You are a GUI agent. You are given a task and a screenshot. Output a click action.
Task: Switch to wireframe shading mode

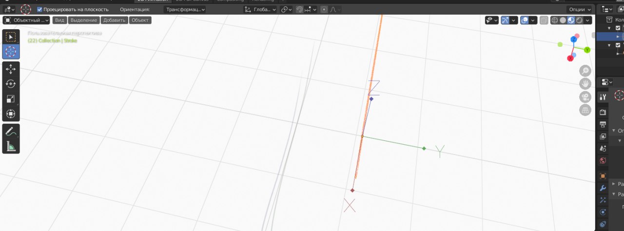tap(555, 20)
